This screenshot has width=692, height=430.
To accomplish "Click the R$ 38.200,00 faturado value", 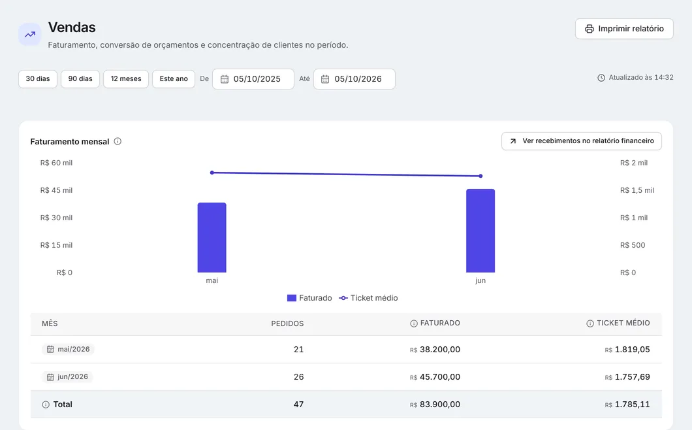I will 435,350.
